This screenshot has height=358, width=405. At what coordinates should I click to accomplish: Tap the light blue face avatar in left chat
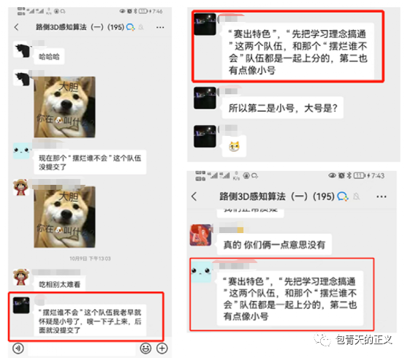click(x=21, y=151)
